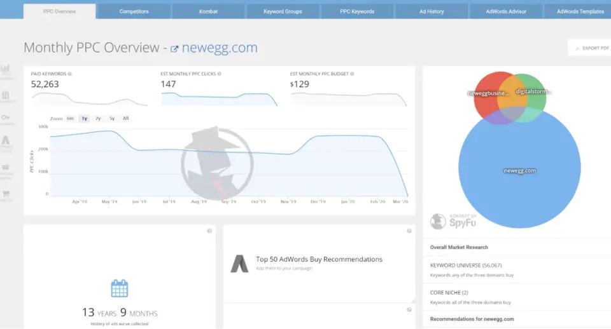Viewport: 611px width, 329px height.
Task: Switch to the PPC Overview tab
Action: pyautogui.click(x=60, y=11)
